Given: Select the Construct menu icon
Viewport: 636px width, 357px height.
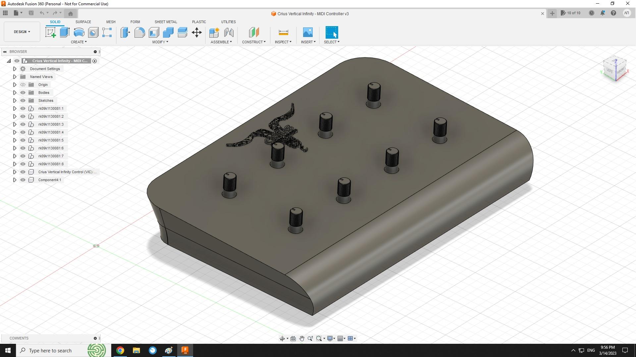Looking at the screenshot, I should point(253,32).
